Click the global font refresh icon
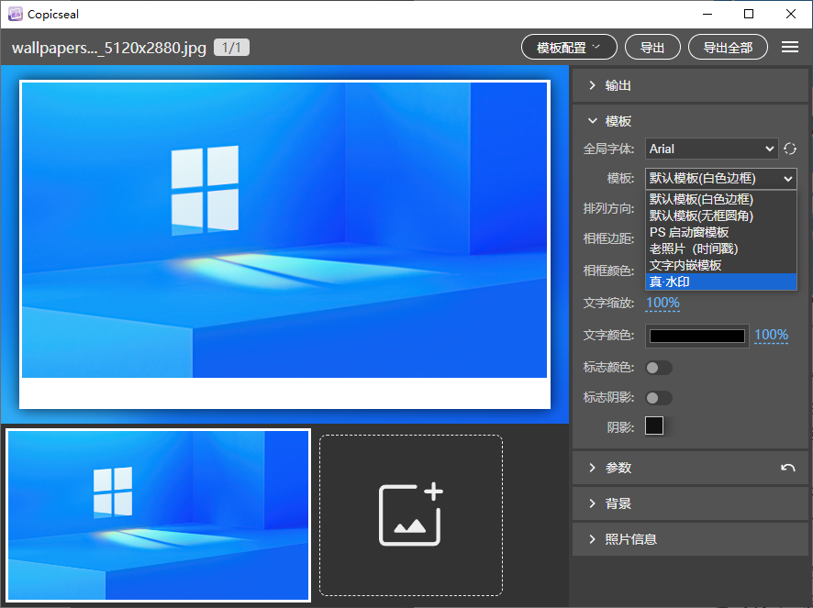This screenshot has height=608, width=813. tap(789, 149)
